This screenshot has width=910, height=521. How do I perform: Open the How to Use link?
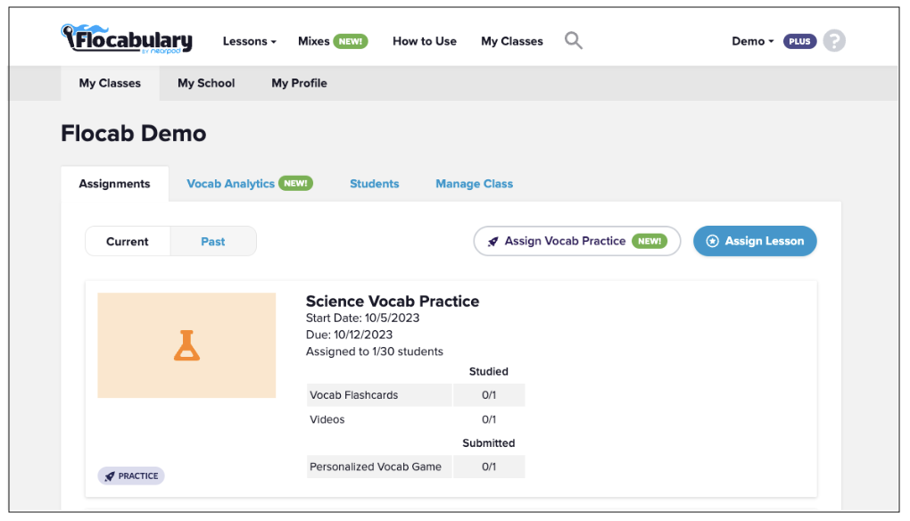pos(425,41)
